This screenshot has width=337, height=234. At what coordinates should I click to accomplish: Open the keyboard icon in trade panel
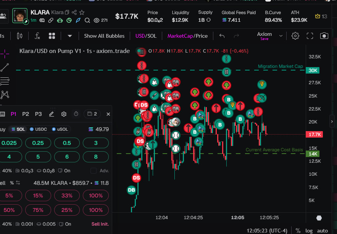(x=3, y=114)
